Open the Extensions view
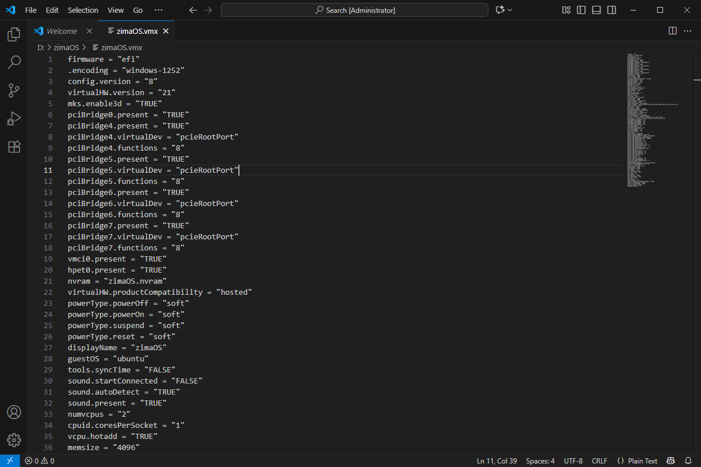Viewport: 701px width, 467px height. 14,147
